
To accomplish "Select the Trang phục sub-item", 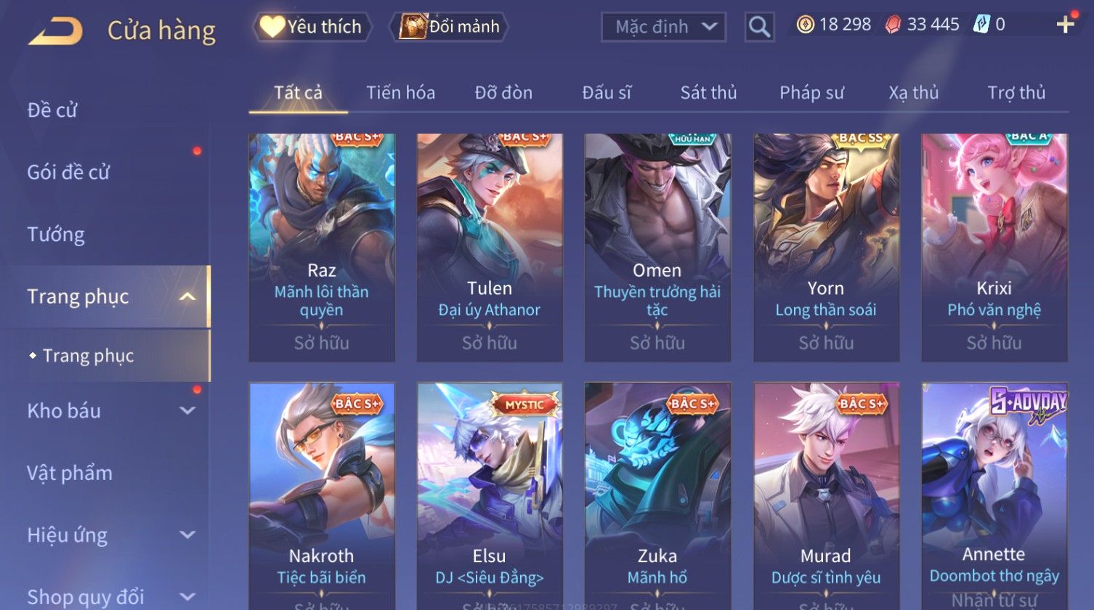I will pyautogui.click(x=88, y=356).
